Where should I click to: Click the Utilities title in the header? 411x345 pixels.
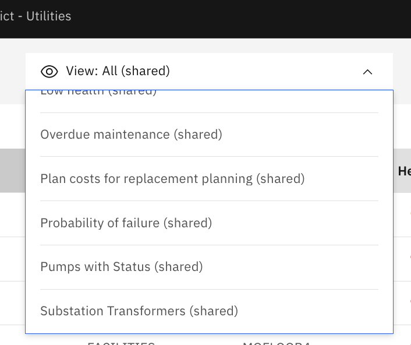(49, 16)
